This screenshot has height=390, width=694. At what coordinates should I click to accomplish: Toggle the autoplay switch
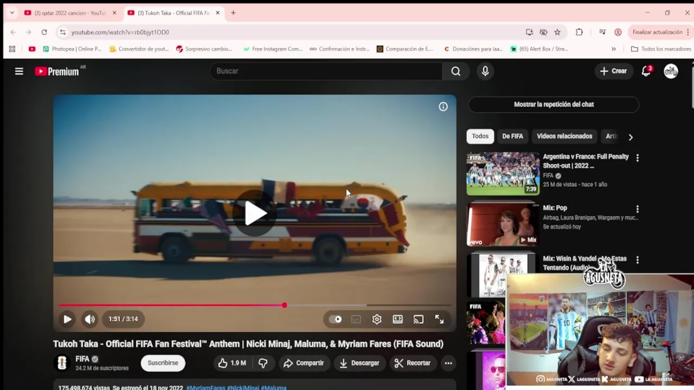(336, 319)
